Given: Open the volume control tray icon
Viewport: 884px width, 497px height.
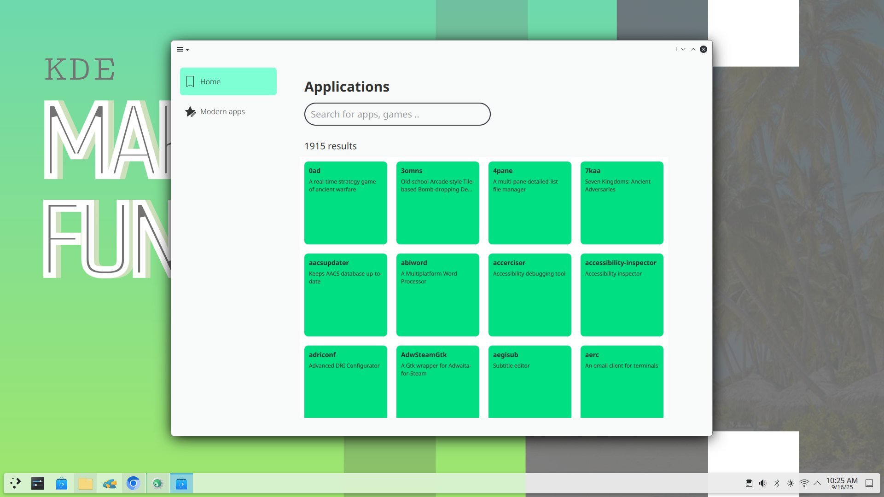Looking at the screenshot, I should point(762,483).
